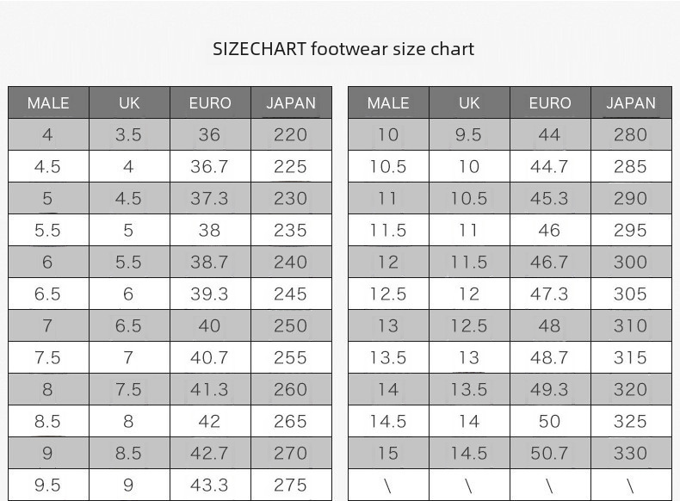Pick the EURO 40.7 cell
The width and height of the screenshot is (680, 501).
[x=209, y=358]
